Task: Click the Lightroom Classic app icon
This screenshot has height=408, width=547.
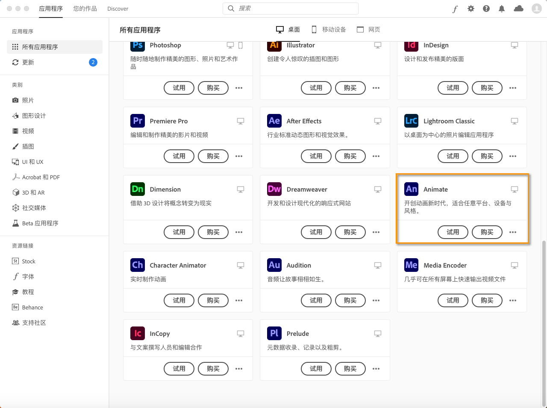Action: (411, 121)
